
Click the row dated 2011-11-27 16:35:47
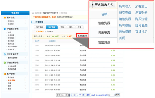[78, 51]
